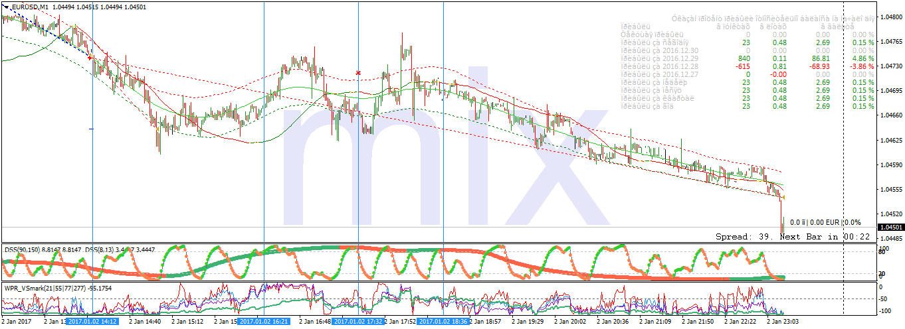Click the '2 Jan 14:40' time axis label
Screen dimensions: 905x329
click(145, 322)
